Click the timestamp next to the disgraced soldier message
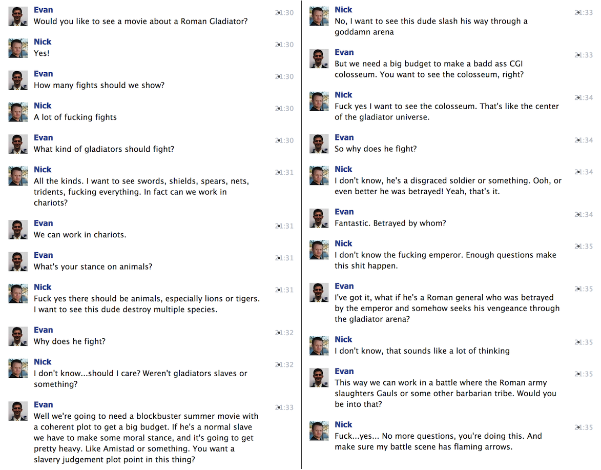Image resolution: width=601 pixels, height=470 pixels. click(584, 172)
